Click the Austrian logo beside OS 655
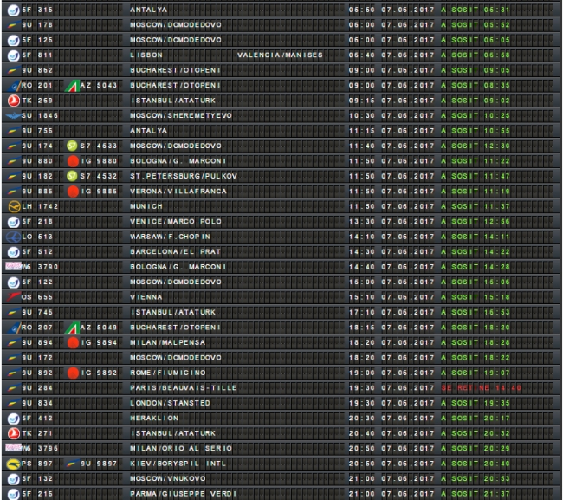The width and height of the screenshot is (563, 500). tap(13, 296)
